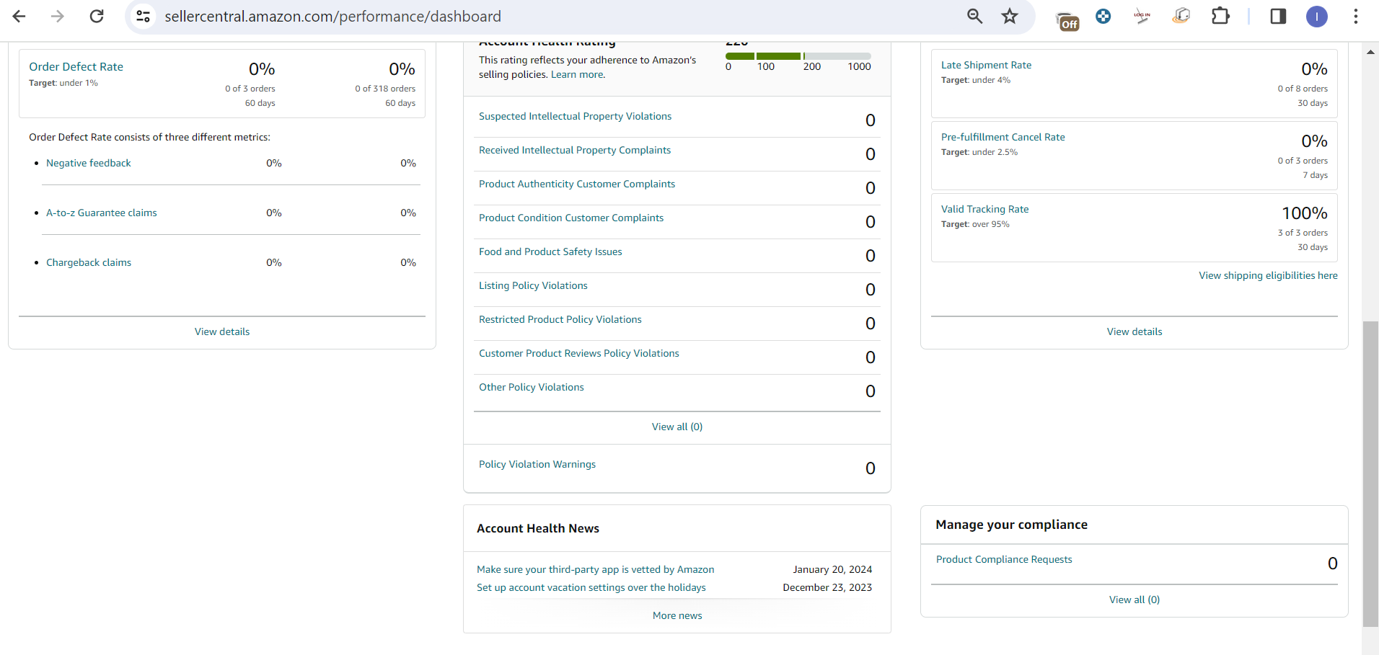The width and height of the screenshot is (1379, 655).
Task: Toggle the browser side panel
Action: click(1278, 16)
